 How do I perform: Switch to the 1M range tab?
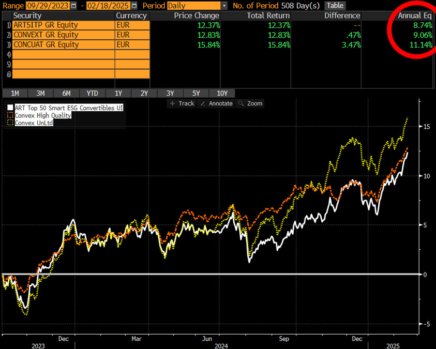(15, 93)
